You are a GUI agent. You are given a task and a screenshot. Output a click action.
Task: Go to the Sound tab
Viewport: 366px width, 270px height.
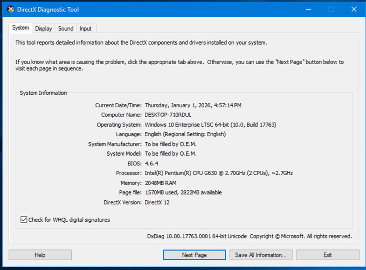[x=66, y=29]
